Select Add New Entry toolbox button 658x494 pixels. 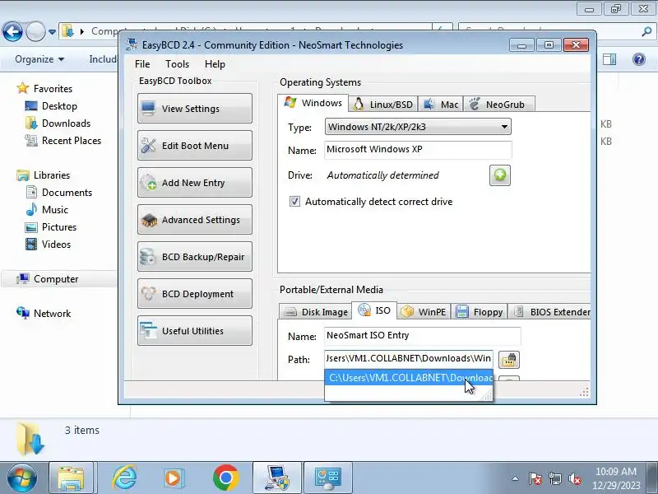coord(195,182)
